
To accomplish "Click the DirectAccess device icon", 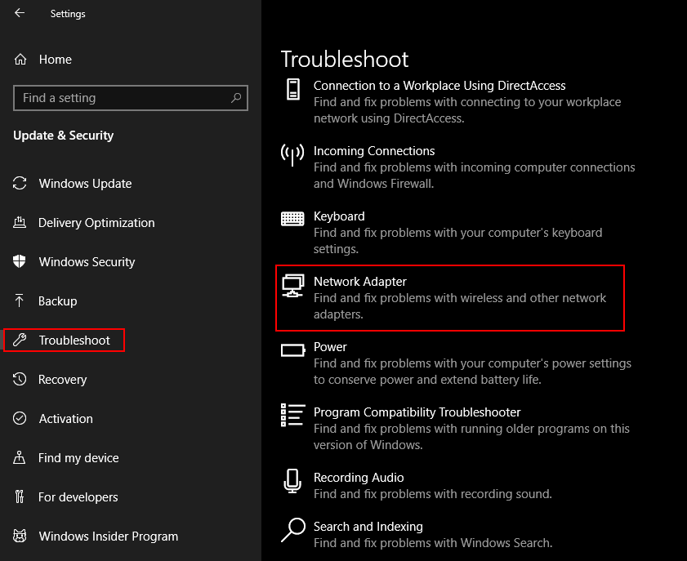I will 292,89.
